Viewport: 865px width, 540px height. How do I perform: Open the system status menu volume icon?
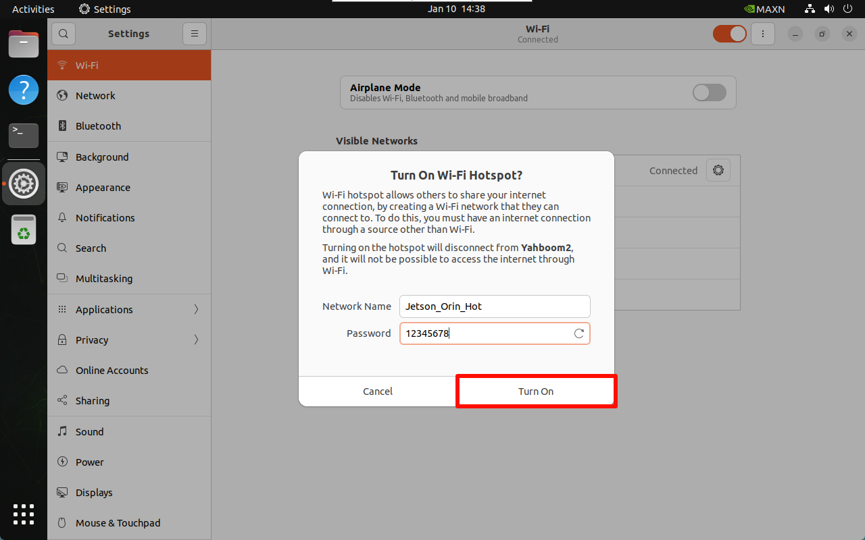pos(829,9)
